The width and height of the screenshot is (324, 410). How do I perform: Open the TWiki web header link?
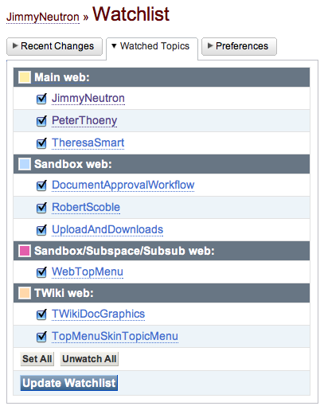[x=64, y=293]
